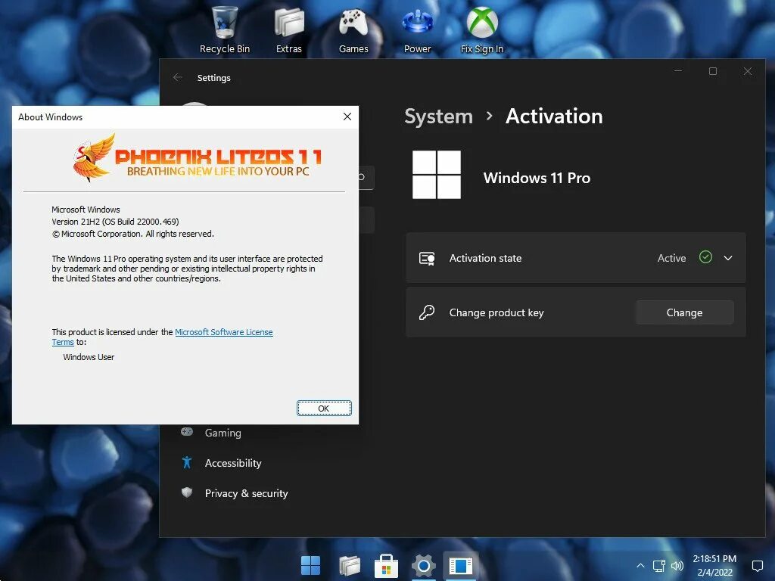The height and width of the screenshot is (581, 775).
Task: Open File Explorer from the taskbar
Action: click(x=349, y=565)
